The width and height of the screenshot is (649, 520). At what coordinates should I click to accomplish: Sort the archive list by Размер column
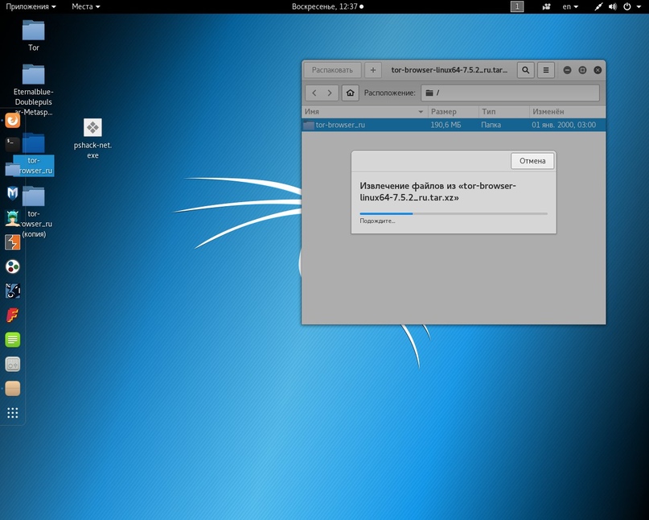[454, 111]
